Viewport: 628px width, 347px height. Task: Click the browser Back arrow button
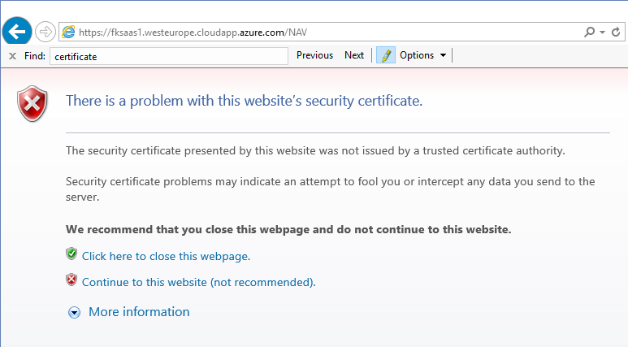[17, 32]
